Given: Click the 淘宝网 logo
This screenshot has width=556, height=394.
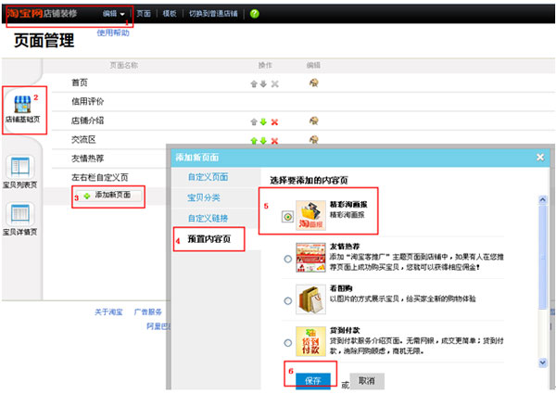Looking at the screenshot, I should (x=25, y=14).
